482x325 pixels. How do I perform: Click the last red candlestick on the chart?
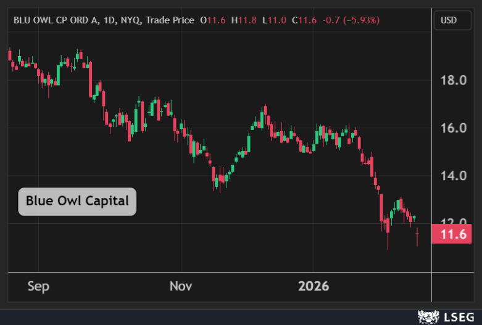coord(418,235)
